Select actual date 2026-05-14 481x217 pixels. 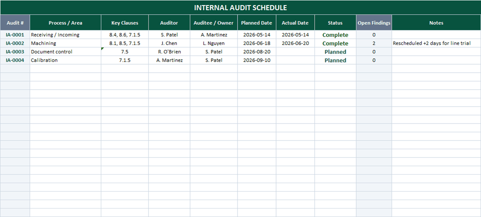pyautogui.click(x=295, y=35)
